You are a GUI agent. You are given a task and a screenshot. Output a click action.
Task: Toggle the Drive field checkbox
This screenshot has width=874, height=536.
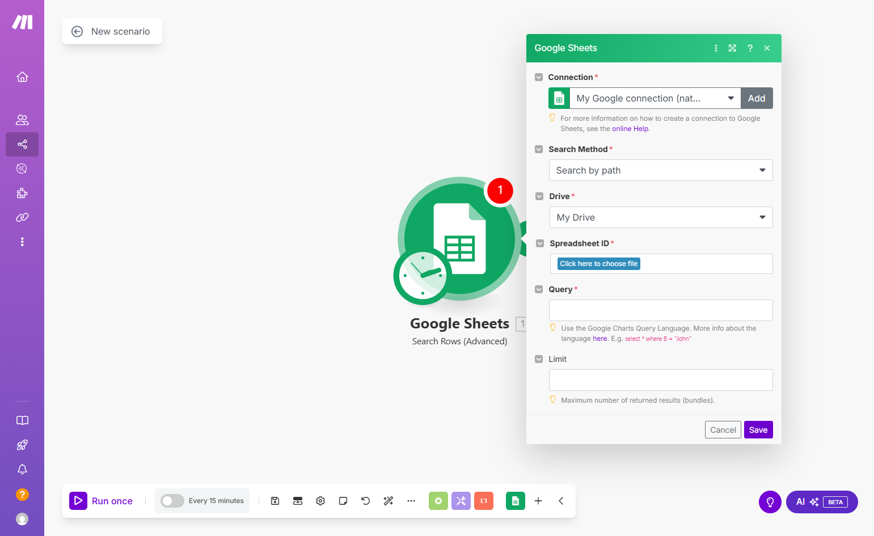pos(539,196)
